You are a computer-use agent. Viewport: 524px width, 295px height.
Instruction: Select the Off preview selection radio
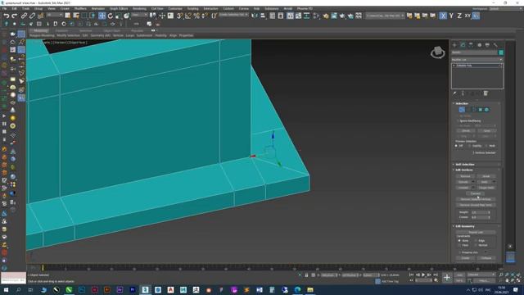pos(456,146)
